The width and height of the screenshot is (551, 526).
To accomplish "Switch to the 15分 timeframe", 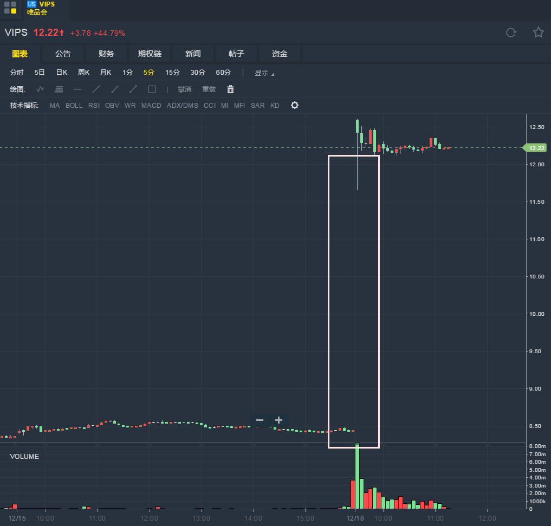I will (x=172, y=73).
